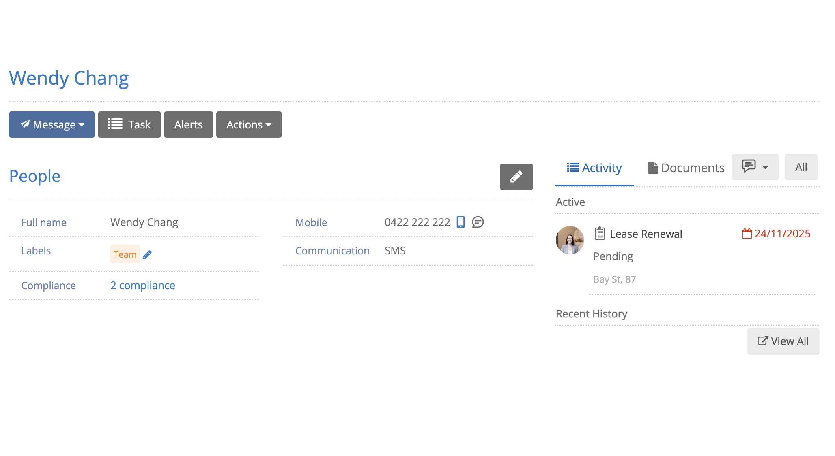The height and width of the screenshot is (456, 835).
Task: Edit labels via the blue pencil icon
Action: point(147,254)
